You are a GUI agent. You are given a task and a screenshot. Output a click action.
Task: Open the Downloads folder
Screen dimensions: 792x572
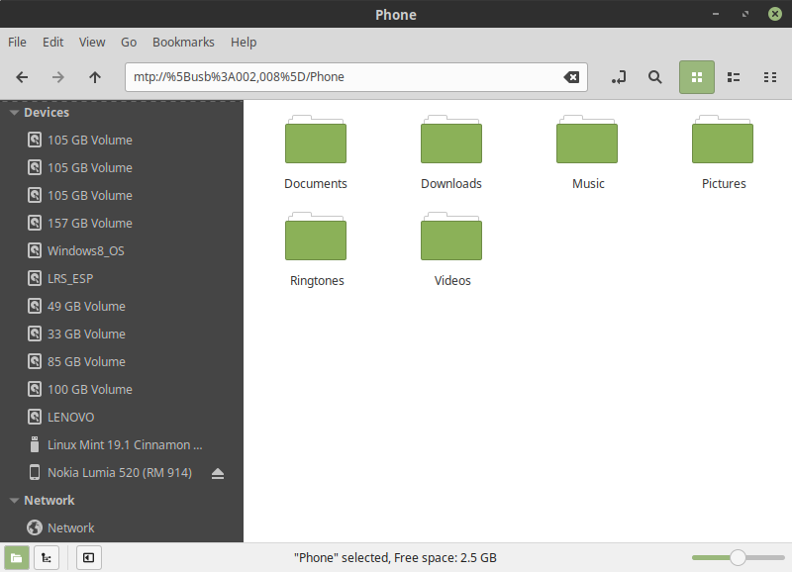(451, 152)
